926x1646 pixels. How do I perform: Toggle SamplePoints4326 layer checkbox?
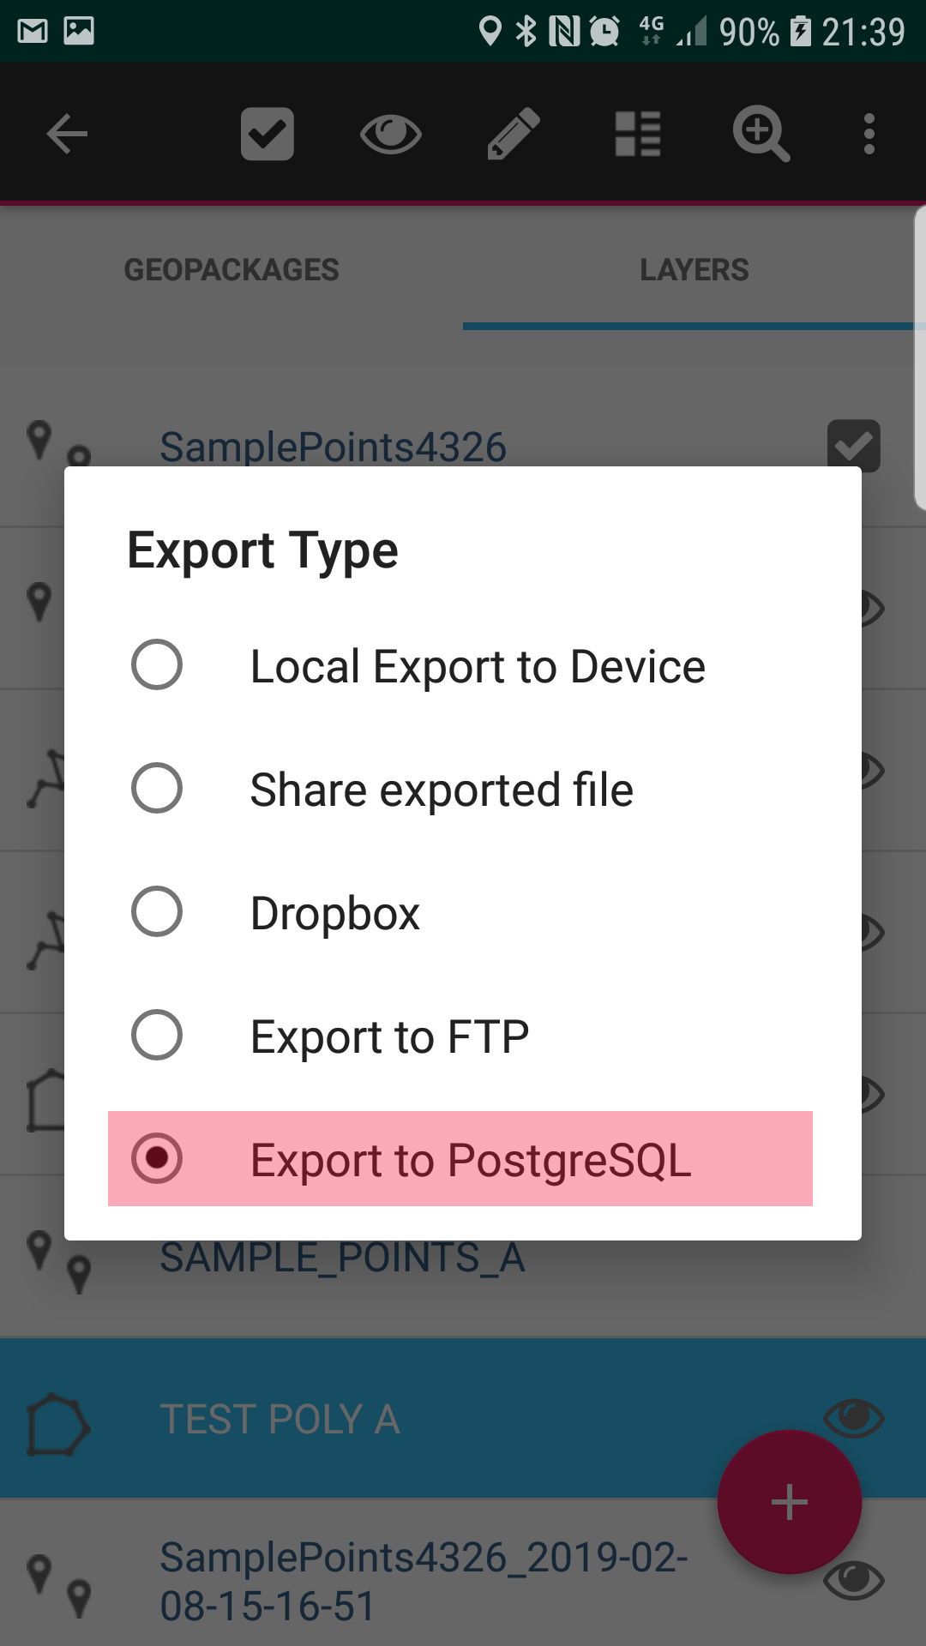(854, 446)
